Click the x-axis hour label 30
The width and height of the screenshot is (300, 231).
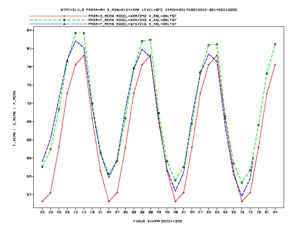coord(125,212)
